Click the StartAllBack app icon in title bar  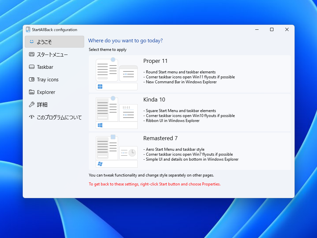point(28,29)
